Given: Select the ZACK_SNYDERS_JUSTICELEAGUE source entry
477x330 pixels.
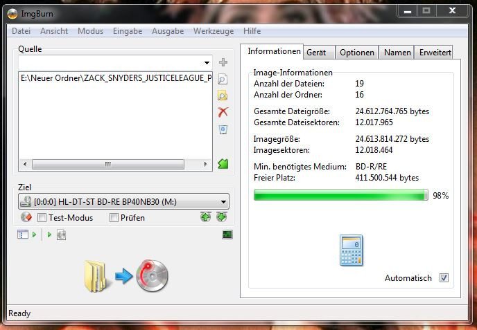Looking at the screenshot, I should tap(116, 78).
